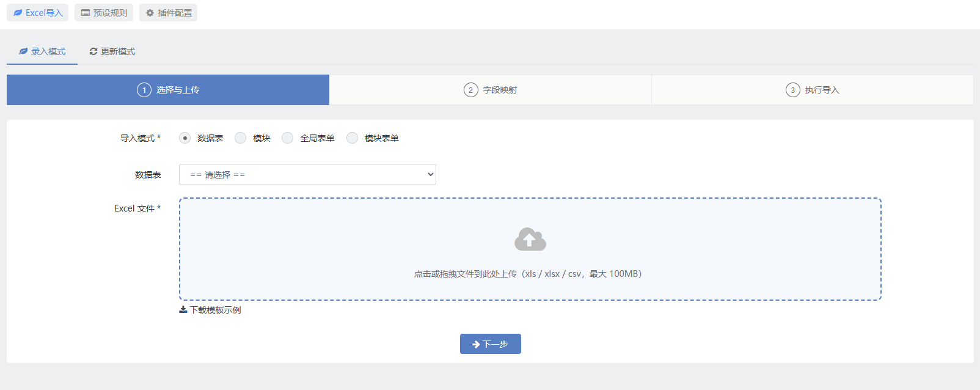Click the gear icon on 插件配置
Image resolution: width=980 pixels, height=390 pixels.
click(x=150, y=13)
